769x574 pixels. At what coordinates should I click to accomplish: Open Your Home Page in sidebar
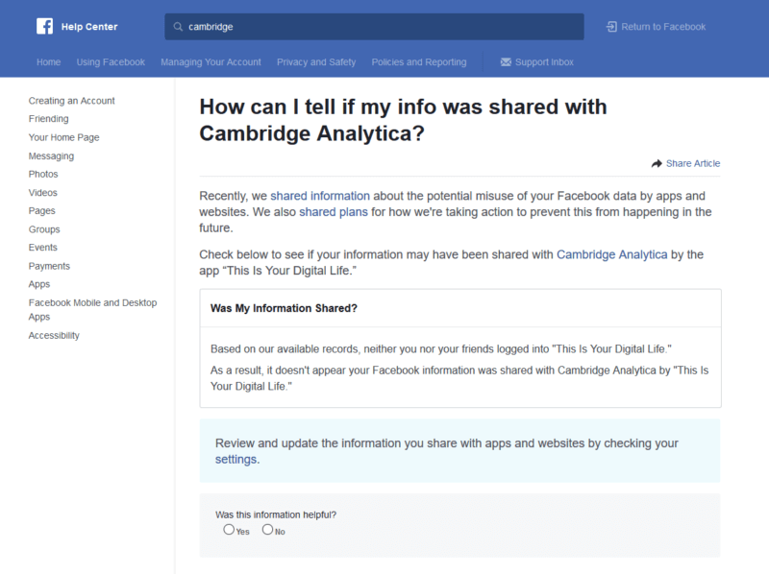(x=63, y=137)
